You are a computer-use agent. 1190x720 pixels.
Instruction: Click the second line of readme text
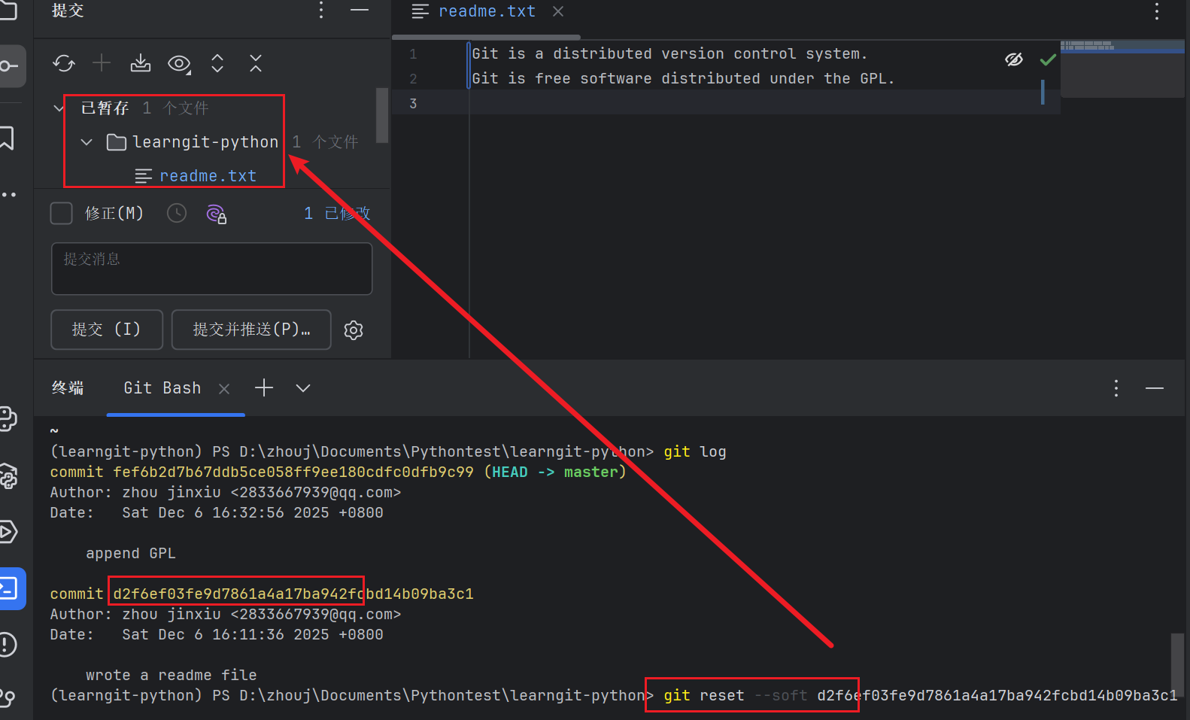click(683, 78)
